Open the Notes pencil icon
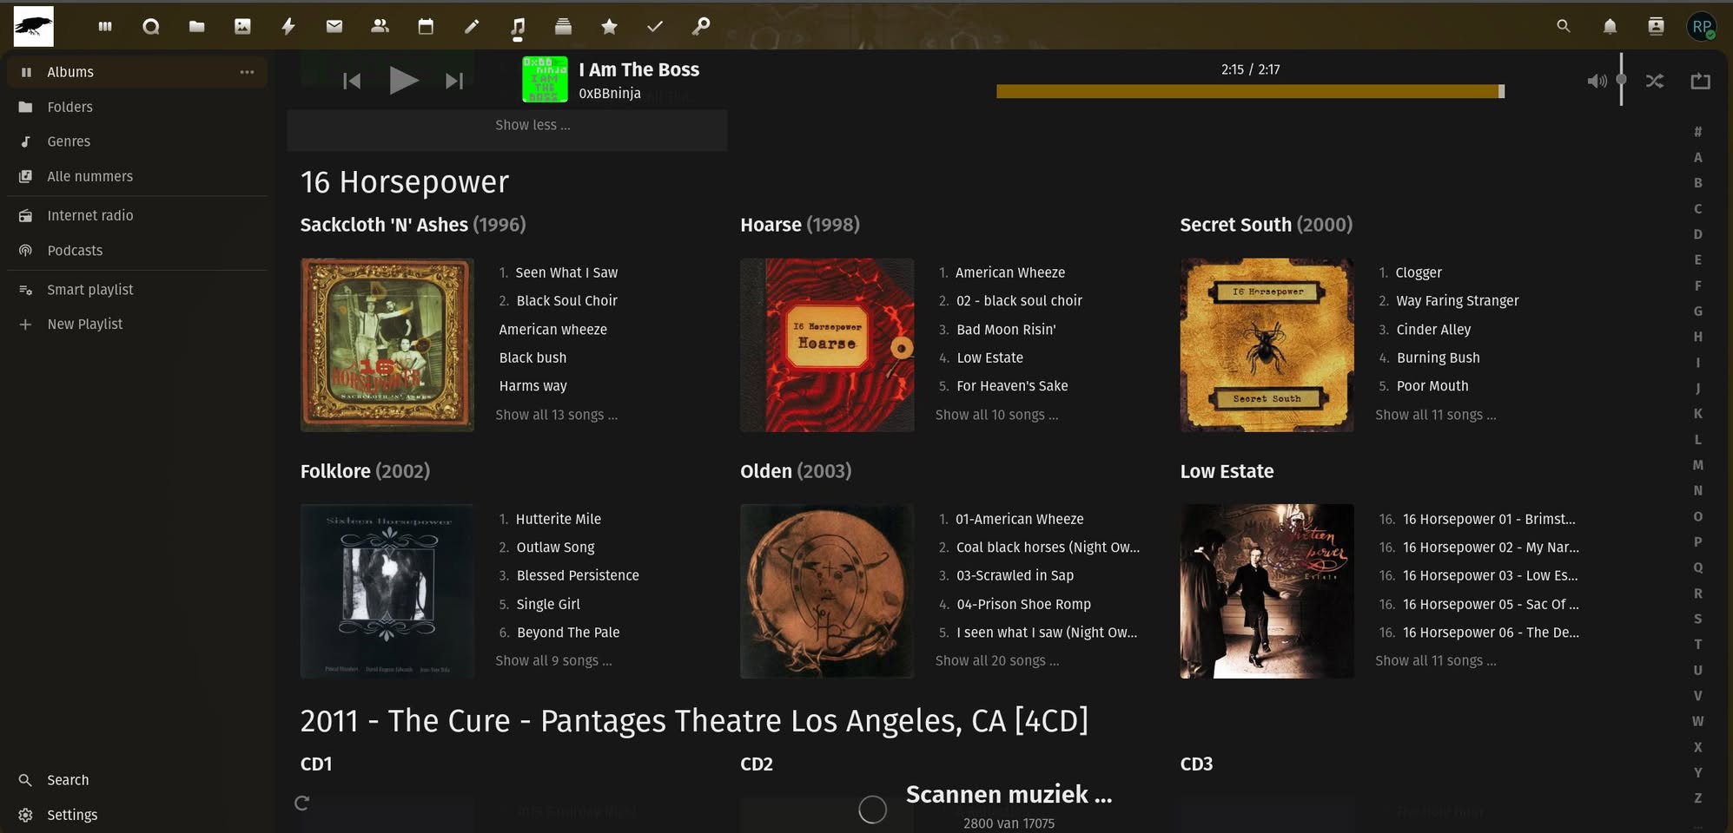 coord(472,27)
